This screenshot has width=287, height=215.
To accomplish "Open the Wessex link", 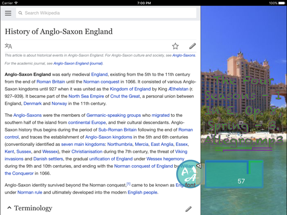I will coord(50,152).
